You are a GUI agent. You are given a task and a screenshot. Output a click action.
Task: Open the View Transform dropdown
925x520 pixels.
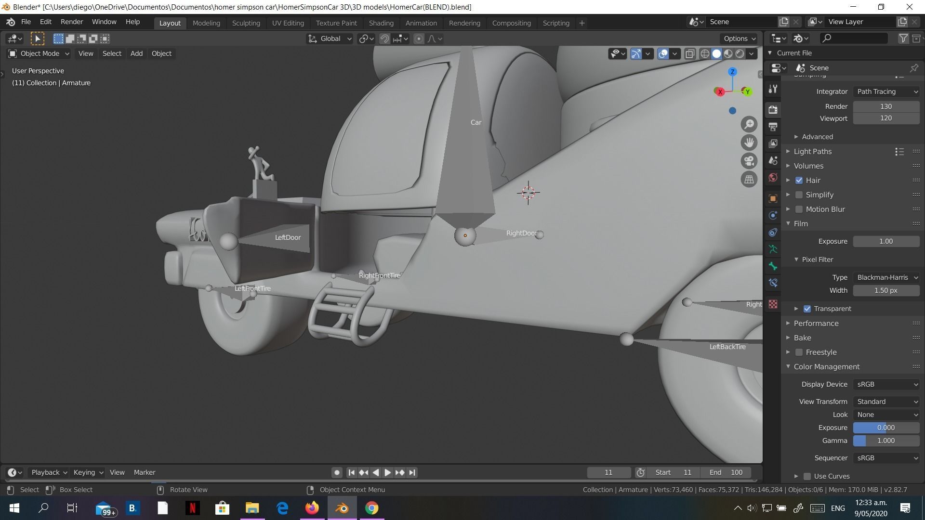886,402
